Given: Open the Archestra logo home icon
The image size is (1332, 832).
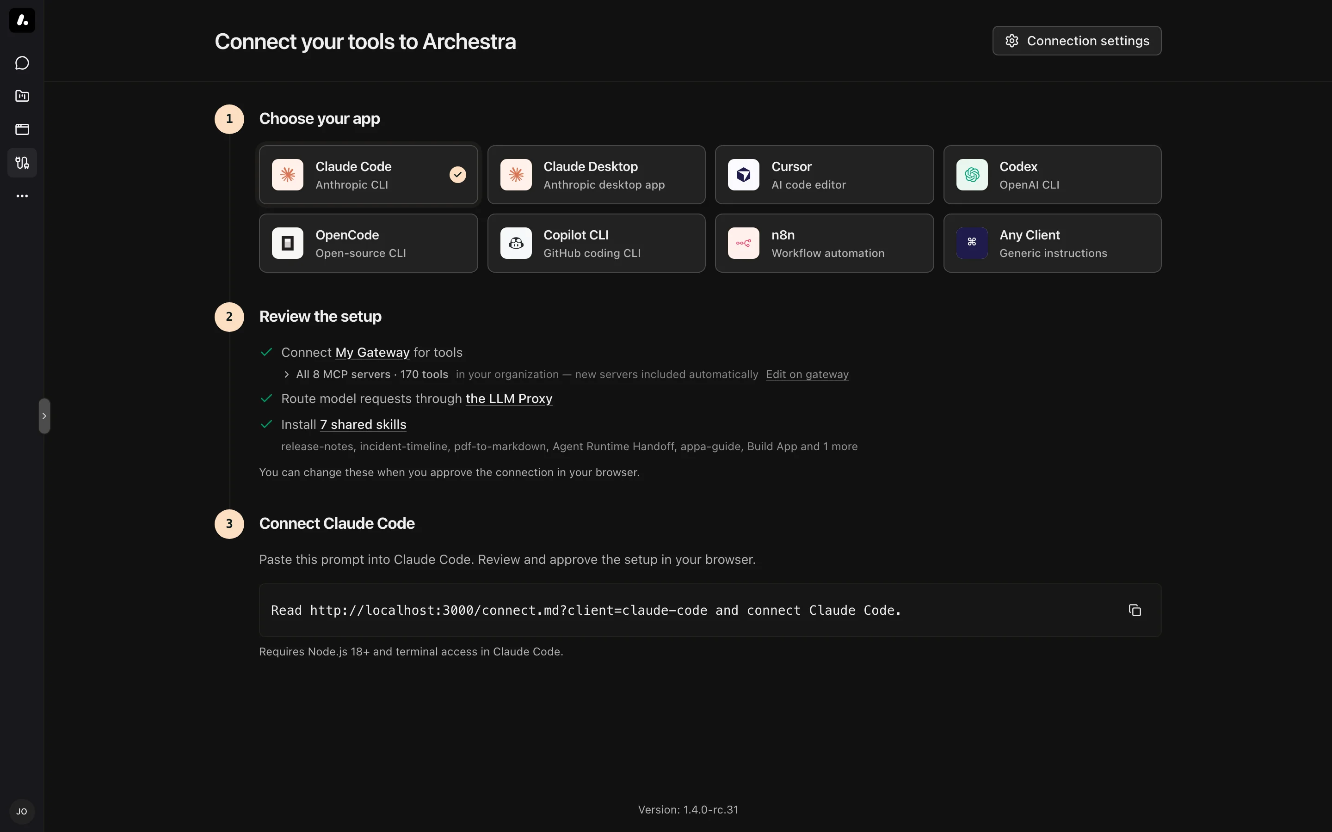Looking at the screenshot, I should 22,20.
